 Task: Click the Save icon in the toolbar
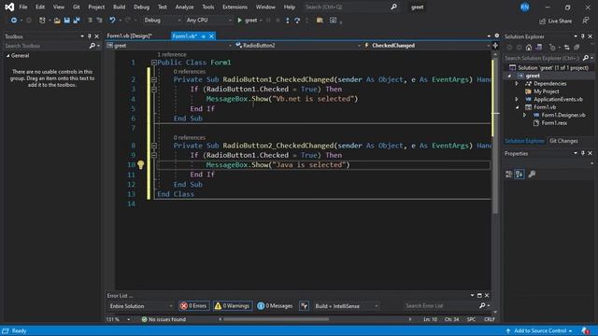pos(66,21)
